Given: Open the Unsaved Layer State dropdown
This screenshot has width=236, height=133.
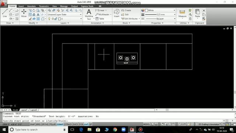Looking at the screenshot, I should pyautogui.click(x=65, y=14).
